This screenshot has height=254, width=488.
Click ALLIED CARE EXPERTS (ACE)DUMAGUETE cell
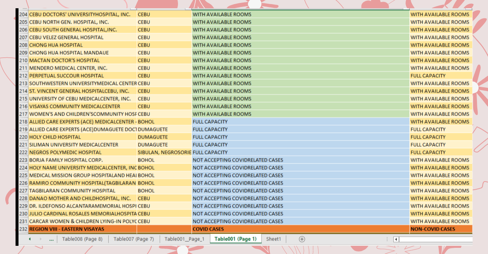click(x=82, y=129)
